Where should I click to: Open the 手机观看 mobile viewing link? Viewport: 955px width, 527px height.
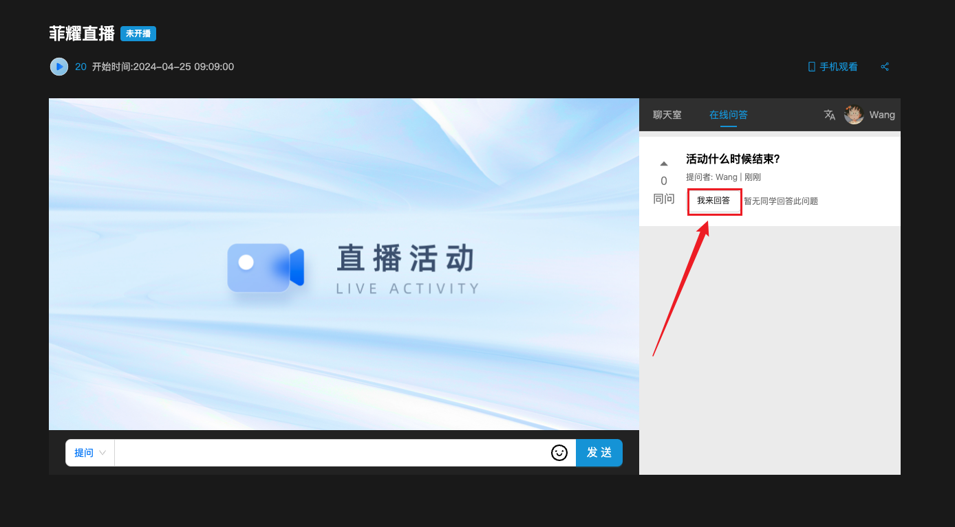click(833, 67)
